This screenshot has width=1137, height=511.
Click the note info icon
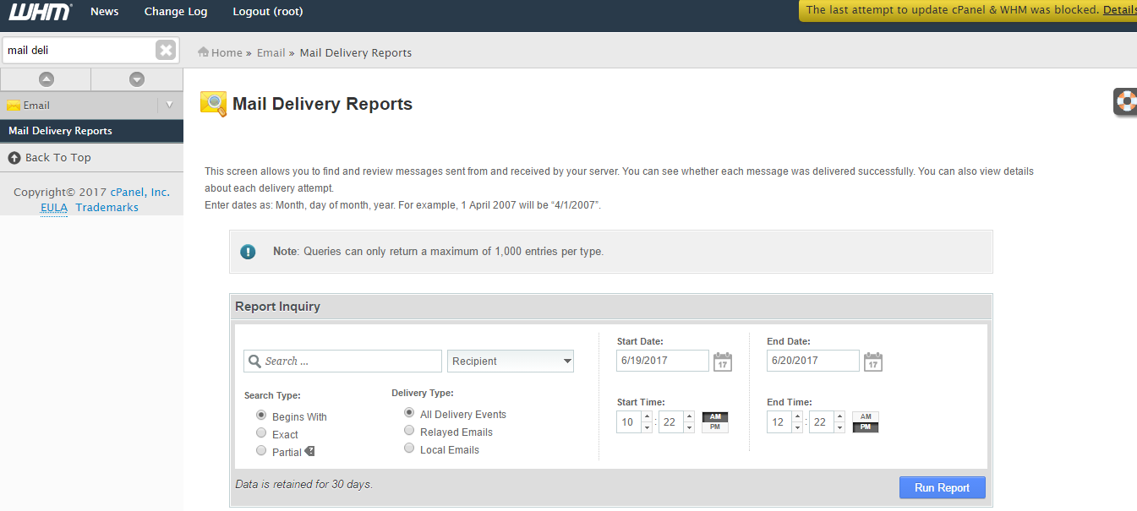[x=248, y=252]
